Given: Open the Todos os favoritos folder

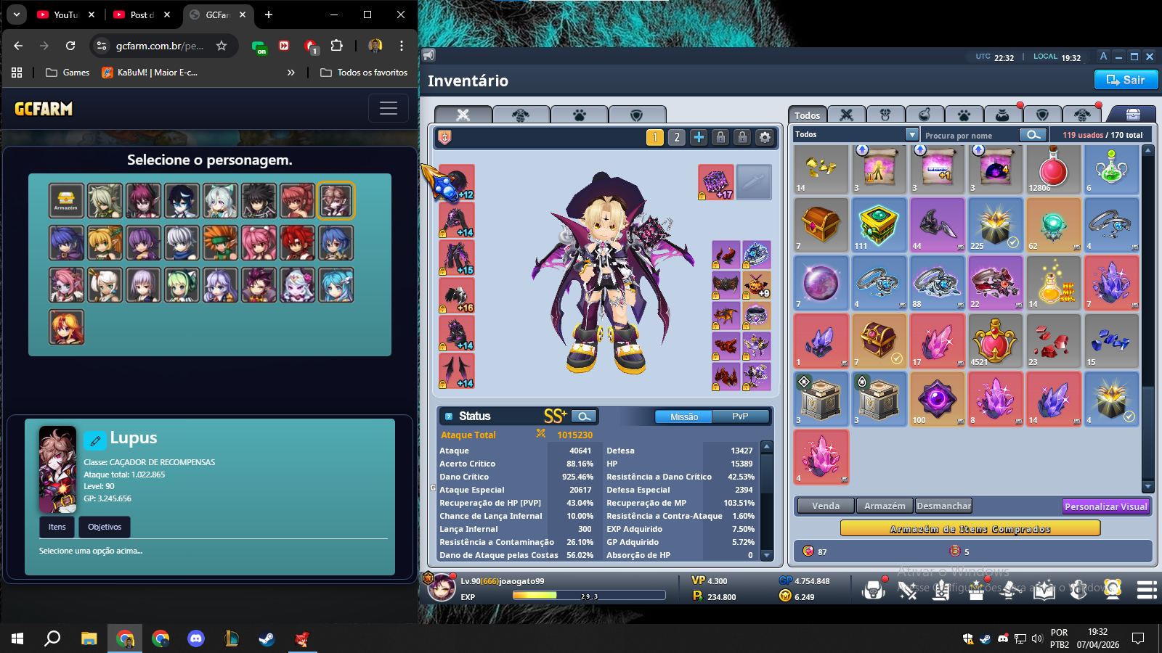Looking at the screenshot, I should (x=364, y=73).
